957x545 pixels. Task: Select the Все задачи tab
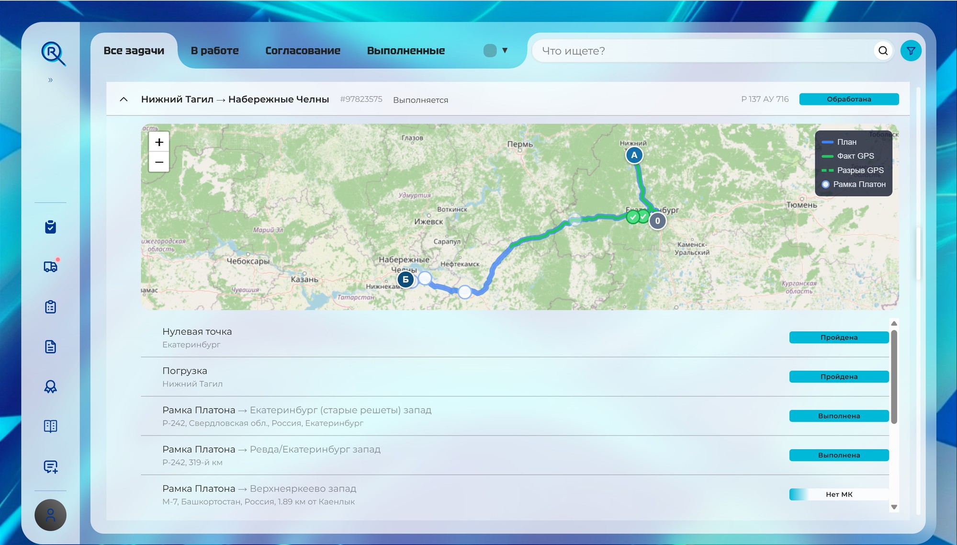click(x=134, y=51)
